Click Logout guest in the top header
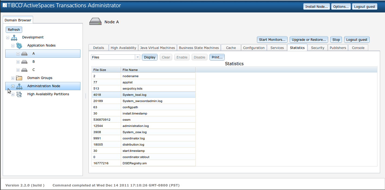 (365, 6)
